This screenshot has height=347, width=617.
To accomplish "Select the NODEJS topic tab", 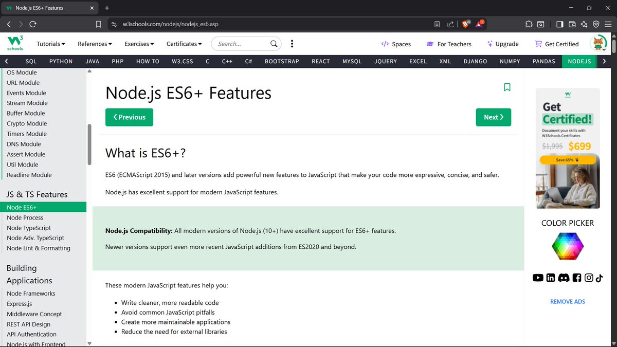I will (579, 61).
